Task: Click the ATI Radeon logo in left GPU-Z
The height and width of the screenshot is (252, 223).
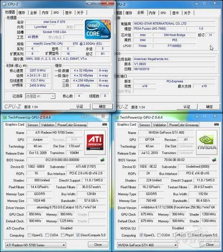Action: (95, 142)
